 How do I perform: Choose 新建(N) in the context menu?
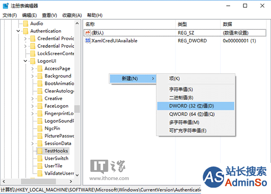coord(133,79)
